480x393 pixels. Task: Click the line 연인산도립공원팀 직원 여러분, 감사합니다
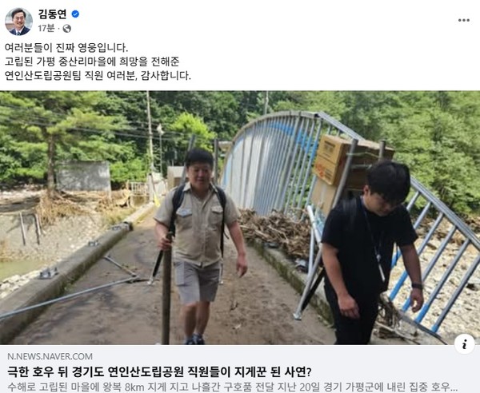click(98, 75)
